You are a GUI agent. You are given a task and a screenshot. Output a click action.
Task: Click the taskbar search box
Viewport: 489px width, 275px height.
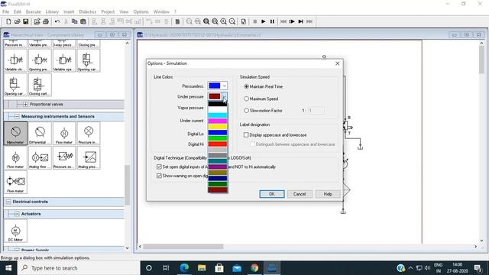pyautogui.click(x=78, y=268)
